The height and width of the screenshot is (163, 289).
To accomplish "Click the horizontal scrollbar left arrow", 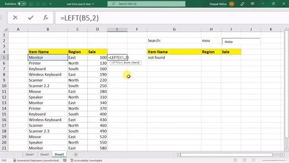I will tap(179, 155).
